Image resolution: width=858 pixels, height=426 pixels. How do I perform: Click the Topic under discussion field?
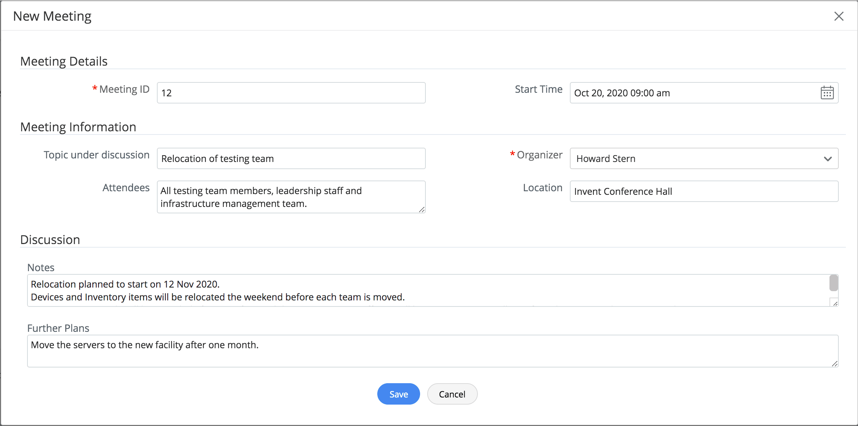click(291, 158)
